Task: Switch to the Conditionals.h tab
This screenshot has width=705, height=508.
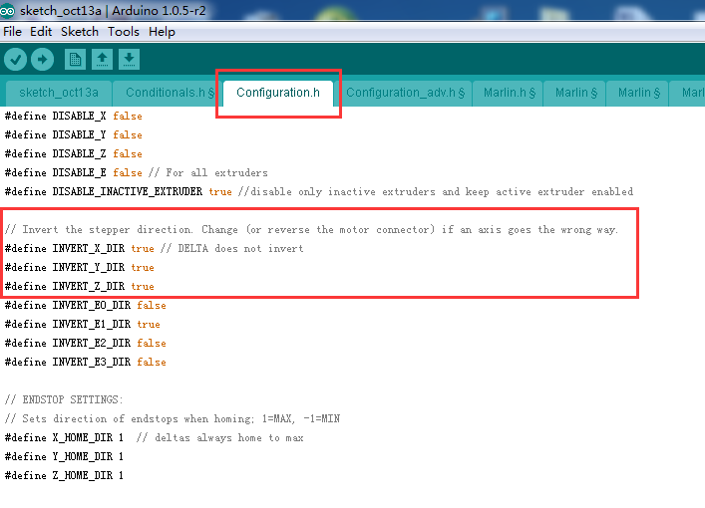Action: click(167, 93)
